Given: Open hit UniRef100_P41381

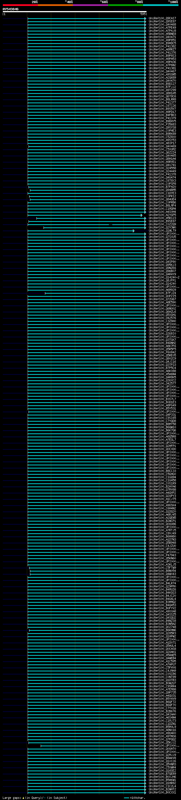Looking at the screenshot, I should click(x=162, y=68).
